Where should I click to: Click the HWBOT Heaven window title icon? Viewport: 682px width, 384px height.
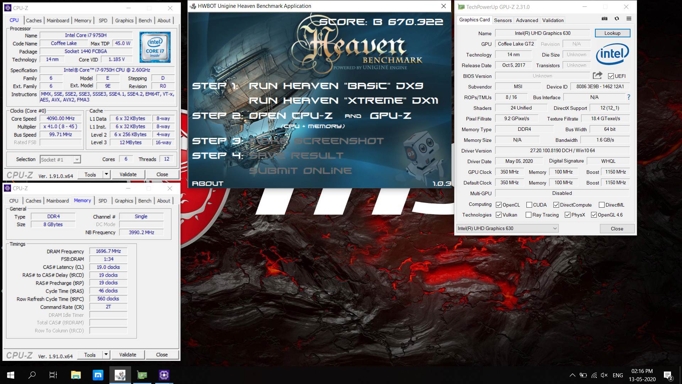point(193,6)
